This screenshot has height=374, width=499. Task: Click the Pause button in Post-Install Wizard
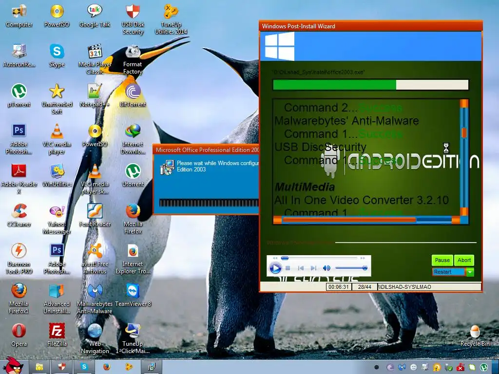[442, 260]
